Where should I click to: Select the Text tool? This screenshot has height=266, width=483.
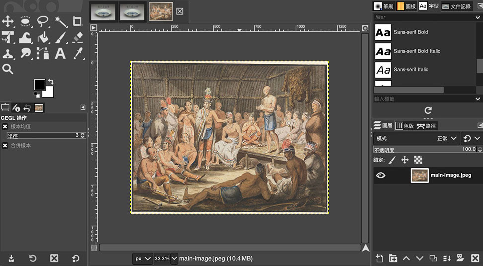click(60, 53)
